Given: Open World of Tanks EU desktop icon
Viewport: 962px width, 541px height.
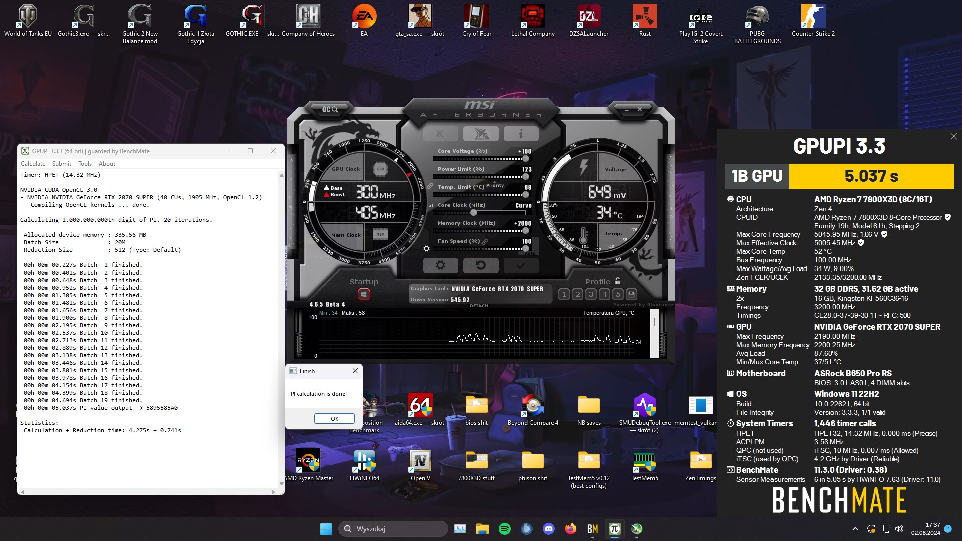Looking at the screenshot, I should 28,21.
